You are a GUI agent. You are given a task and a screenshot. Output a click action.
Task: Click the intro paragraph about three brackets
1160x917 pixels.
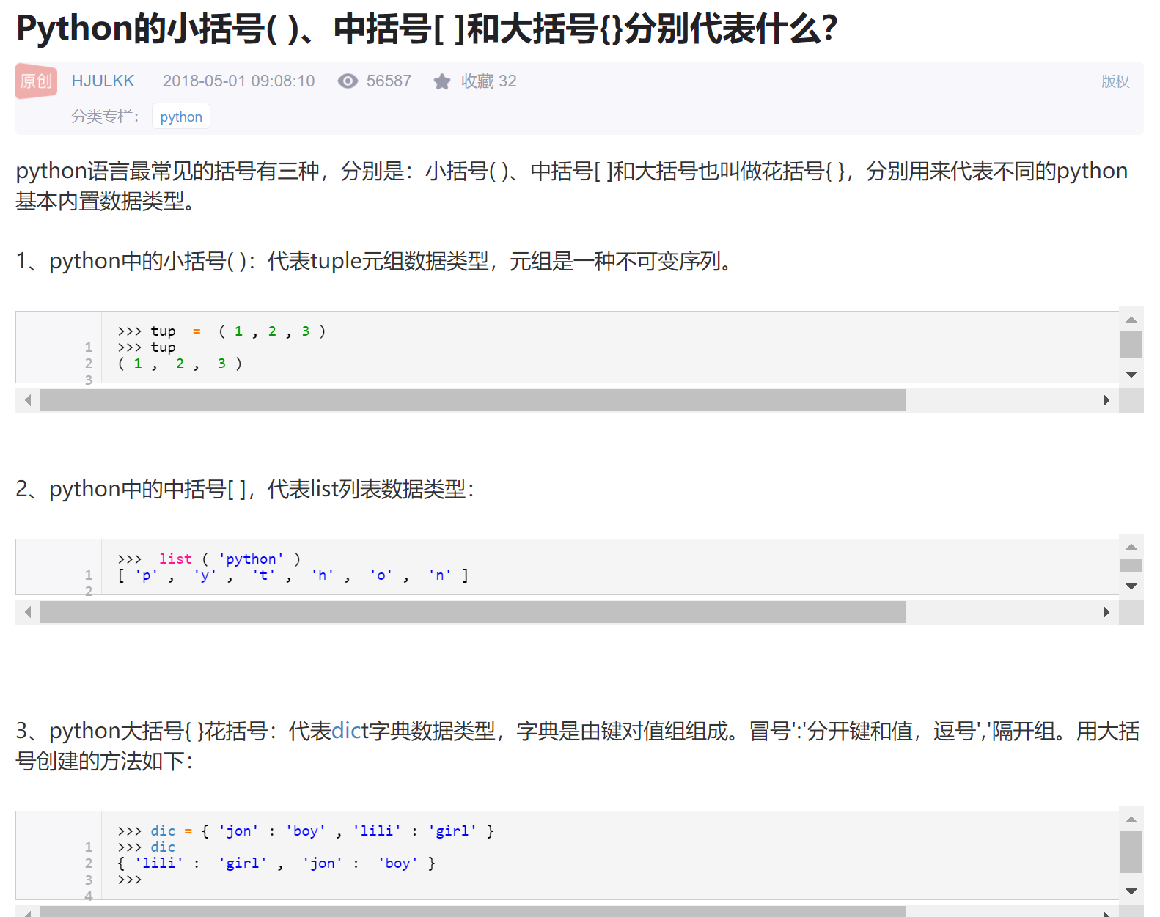[572, 185]
